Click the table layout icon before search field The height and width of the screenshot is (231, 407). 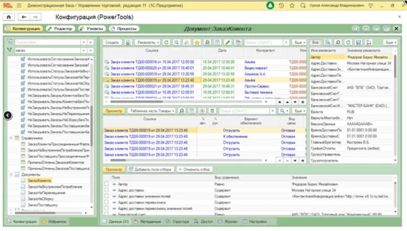click(x=238, y=43)
